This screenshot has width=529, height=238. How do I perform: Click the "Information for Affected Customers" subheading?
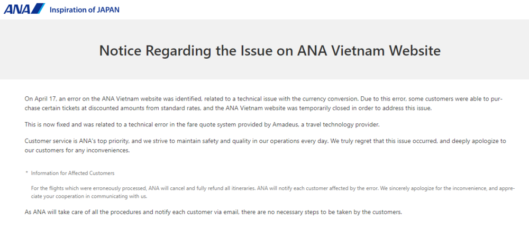pyautogui.click(x=72, y=173)
